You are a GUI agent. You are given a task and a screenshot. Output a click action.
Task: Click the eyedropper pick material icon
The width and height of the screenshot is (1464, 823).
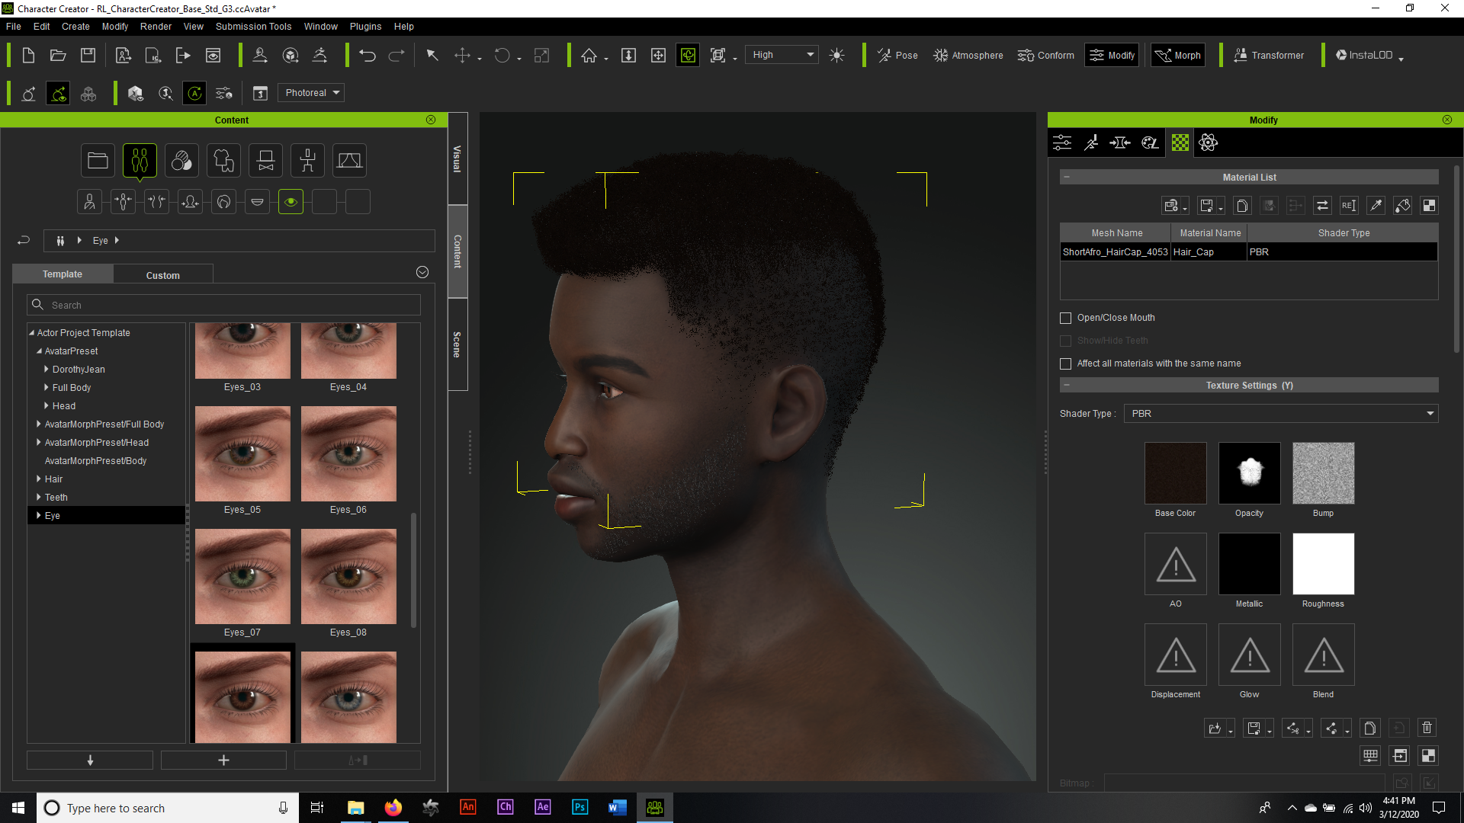(1376, 206)
